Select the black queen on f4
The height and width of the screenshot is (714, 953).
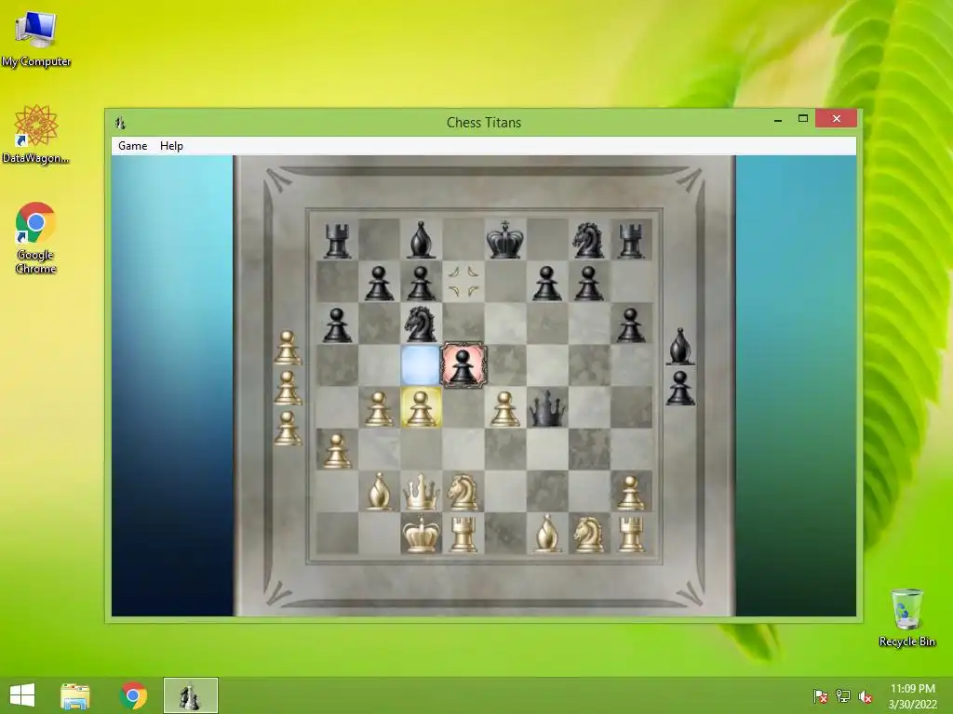pyautogui.click(x=547, y=407)
